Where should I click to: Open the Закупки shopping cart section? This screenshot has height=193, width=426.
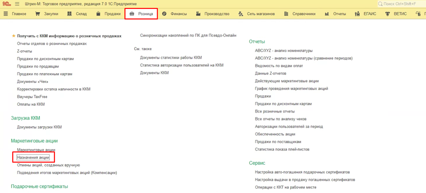point(48,14)
